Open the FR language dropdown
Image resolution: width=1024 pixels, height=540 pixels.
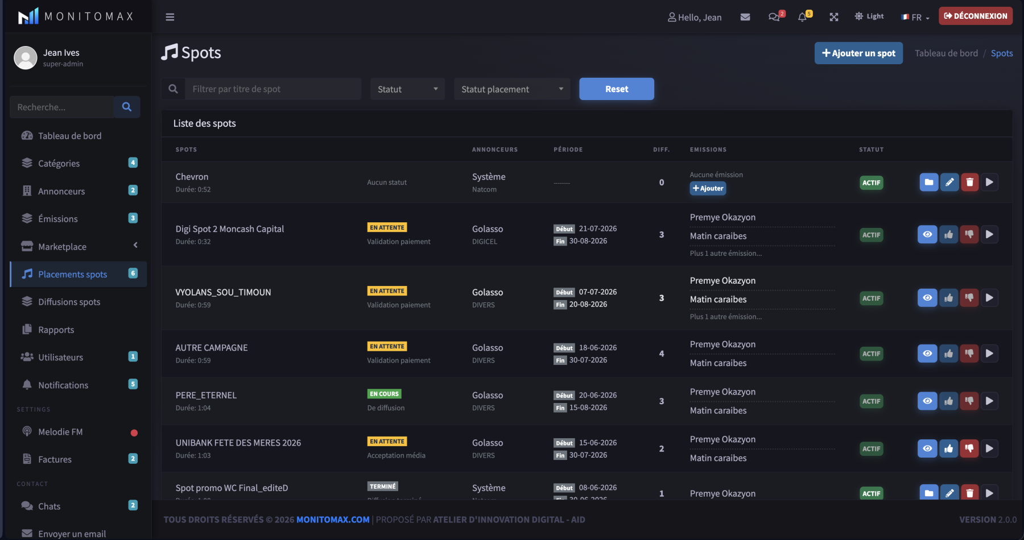pyautogui.click(x=915, y=17)
